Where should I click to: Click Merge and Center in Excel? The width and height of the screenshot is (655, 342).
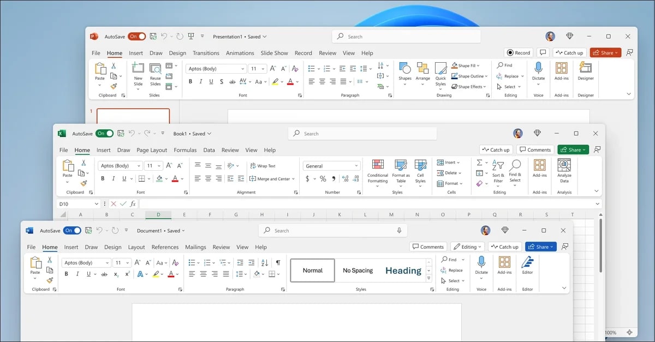[272, 179]
